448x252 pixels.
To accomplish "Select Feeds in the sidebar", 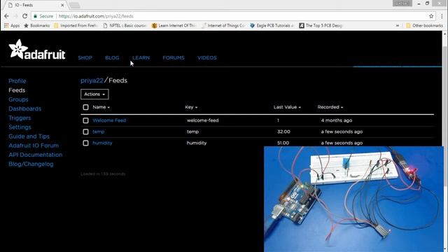I will [x=17, y=90].
